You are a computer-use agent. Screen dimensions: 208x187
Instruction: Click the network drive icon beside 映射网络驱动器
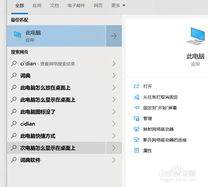136,129
